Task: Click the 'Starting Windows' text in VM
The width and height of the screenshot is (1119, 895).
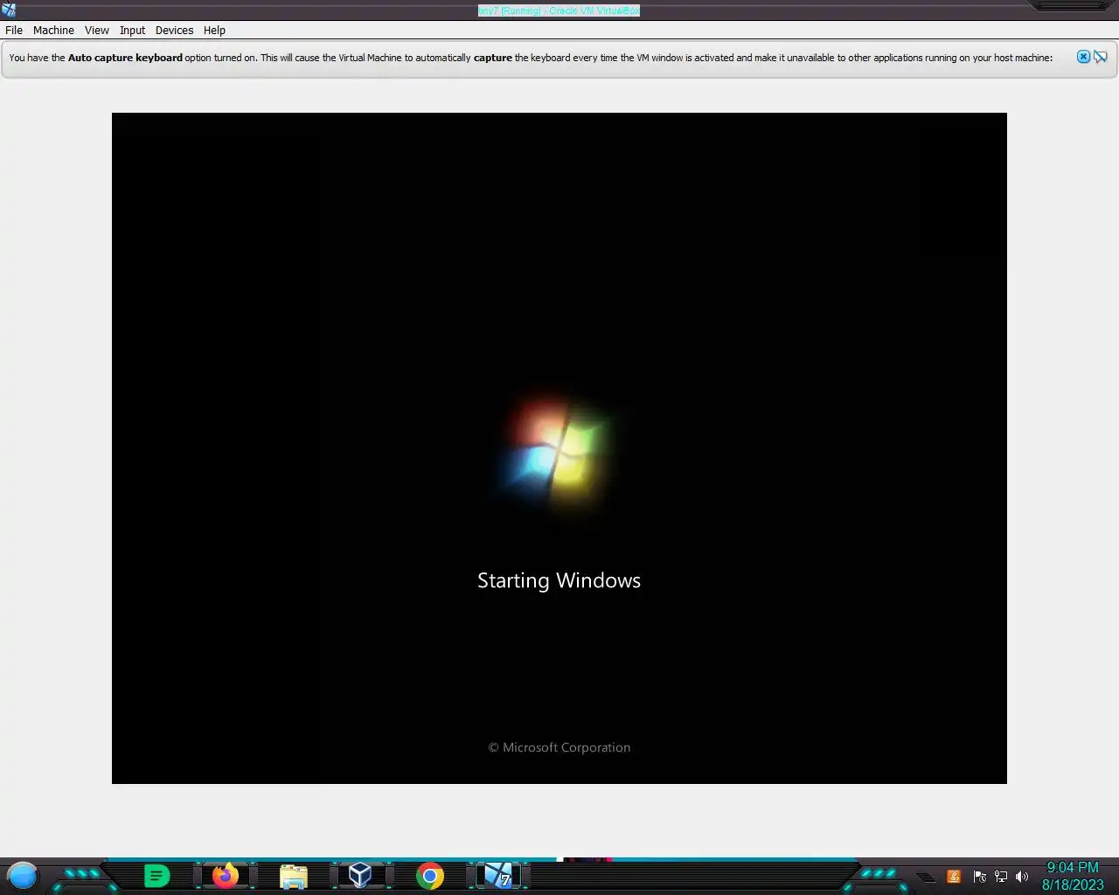Action: (559, 580)
